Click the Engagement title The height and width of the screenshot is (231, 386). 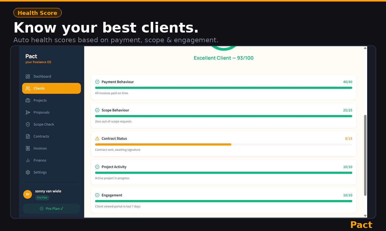click(x=112, y=195)
